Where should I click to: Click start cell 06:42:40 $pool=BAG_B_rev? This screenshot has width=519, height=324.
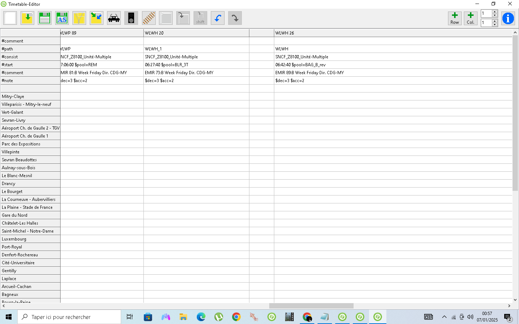pyautogui.click(x=393, y=64)
